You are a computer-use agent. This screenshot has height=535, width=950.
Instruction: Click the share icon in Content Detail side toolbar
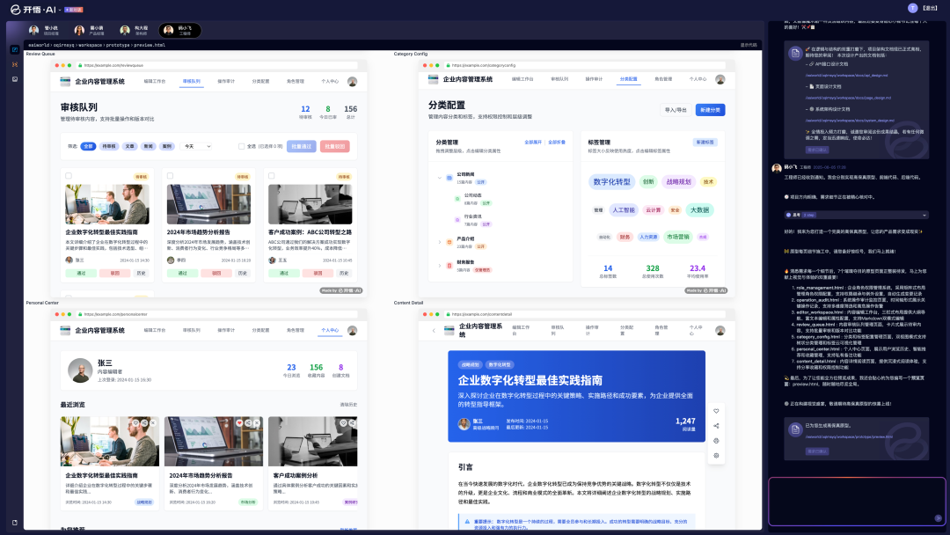pos(716,426)
